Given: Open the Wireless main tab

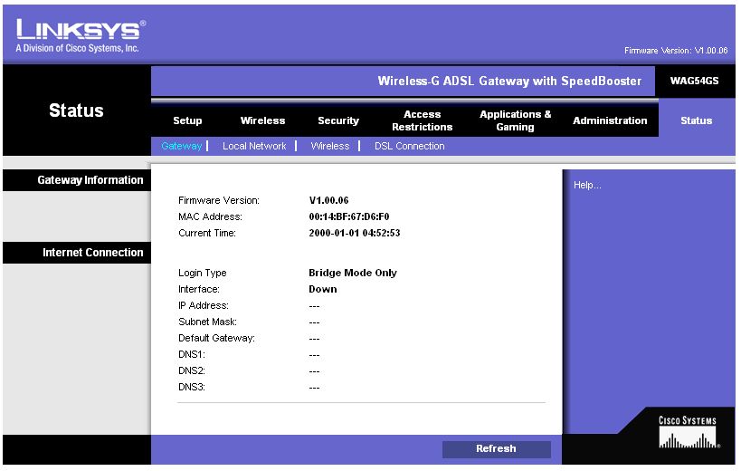Looking at the screenshot, I should (262, 120).
